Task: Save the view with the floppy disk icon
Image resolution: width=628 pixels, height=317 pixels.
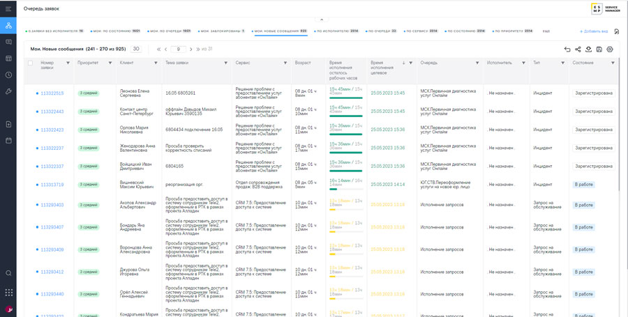Action: coord(599,49)
